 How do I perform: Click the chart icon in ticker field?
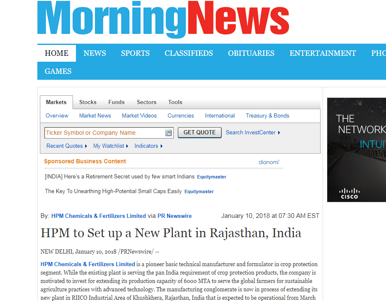click(168, 133)
